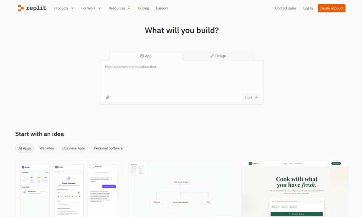
Task: Click the arrow icon in Start button
Action: coord(256,97)
